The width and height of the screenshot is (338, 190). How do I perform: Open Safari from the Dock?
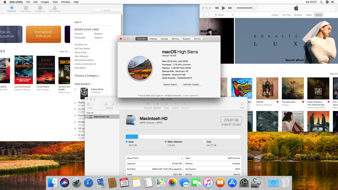[x=88, y=183]
